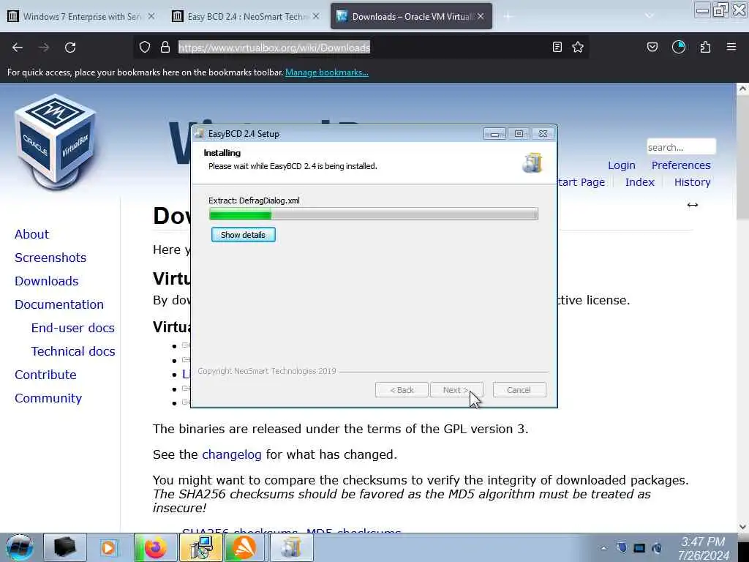Screen dimensions: 749x562
Task: Close the Windows 7 Enterprise tab
Action: click(x=151, y=16)
